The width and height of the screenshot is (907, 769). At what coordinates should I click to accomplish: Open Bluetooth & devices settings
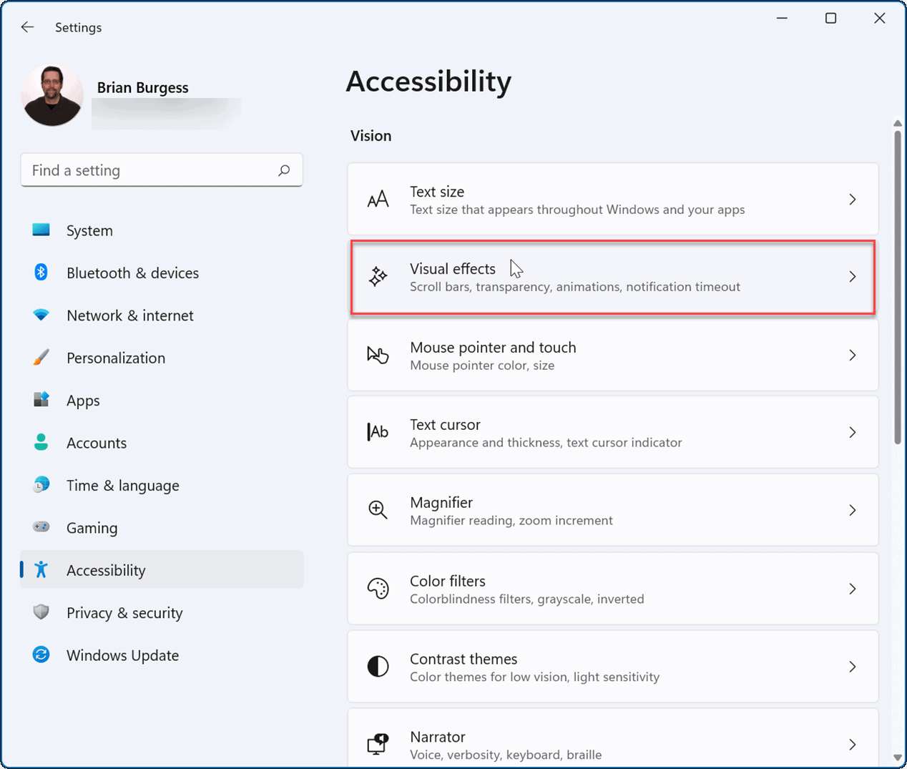(41, 273)
